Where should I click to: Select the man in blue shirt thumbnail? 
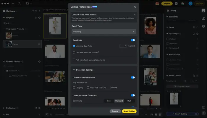pos(150,51)
